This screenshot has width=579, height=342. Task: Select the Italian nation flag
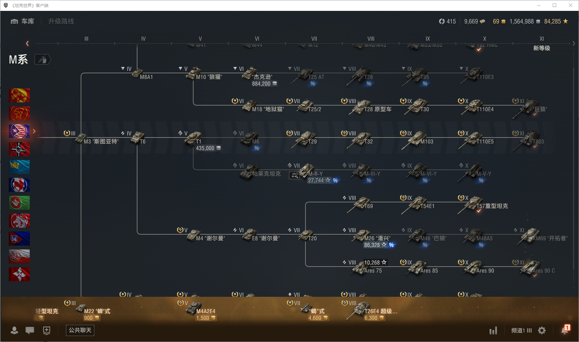point(19,203)
